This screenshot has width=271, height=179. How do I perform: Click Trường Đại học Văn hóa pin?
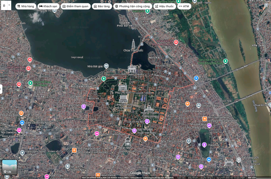click(x=68, y=166)
